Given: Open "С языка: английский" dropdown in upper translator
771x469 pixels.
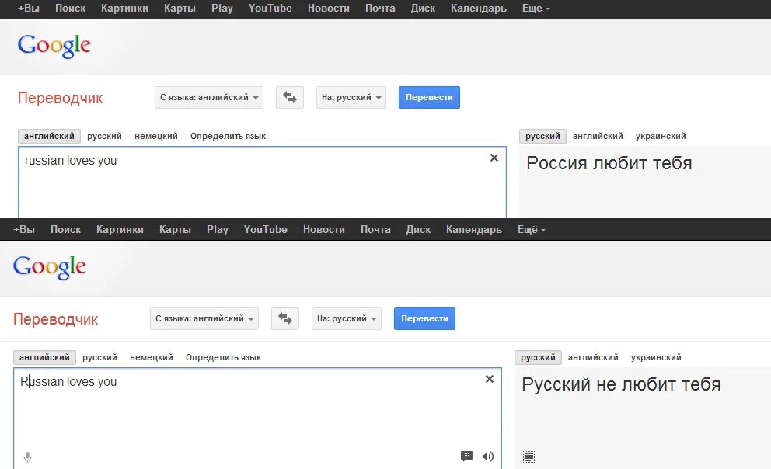Looking at the screenshot, I should click(209, 97).
